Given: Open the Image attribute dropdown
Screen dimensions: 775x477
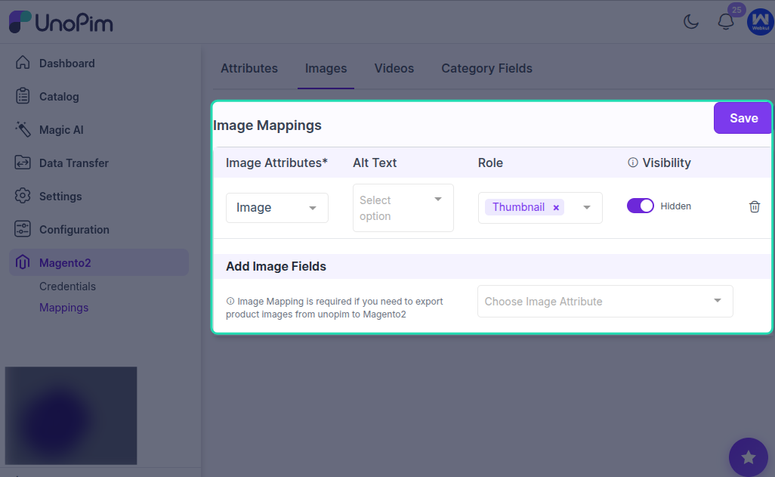Looking at the screenshot, I should tap(276, 208).
